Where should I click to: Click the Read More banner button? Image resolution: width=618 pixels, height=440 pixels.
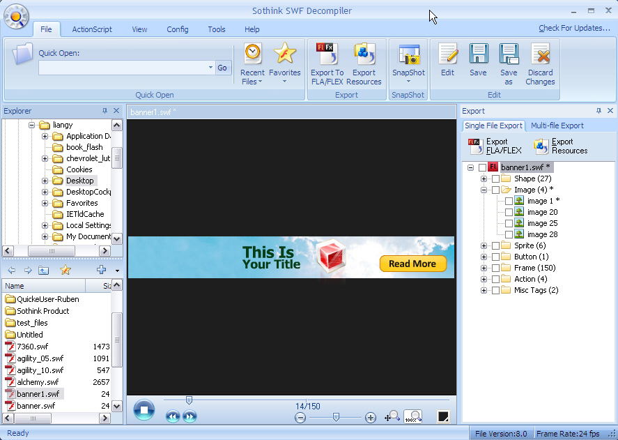point(412,264)
